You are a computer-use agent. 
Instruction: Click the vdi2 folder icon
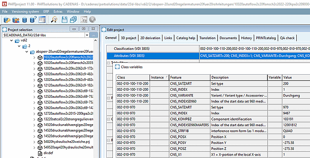[17, 40]
